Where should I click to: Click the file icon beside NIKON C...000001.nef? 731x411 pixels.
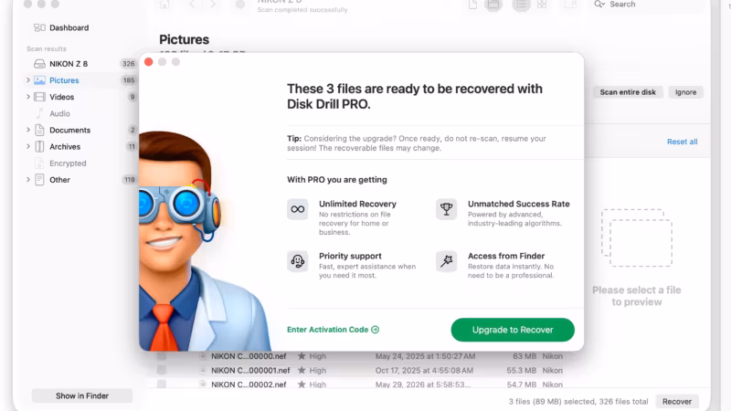pos(203,371)
